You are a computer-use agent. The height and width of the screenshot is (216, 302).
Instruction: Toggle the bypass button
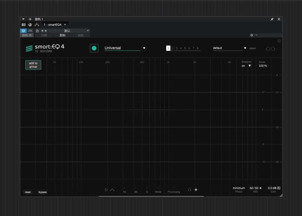(42, 192)
